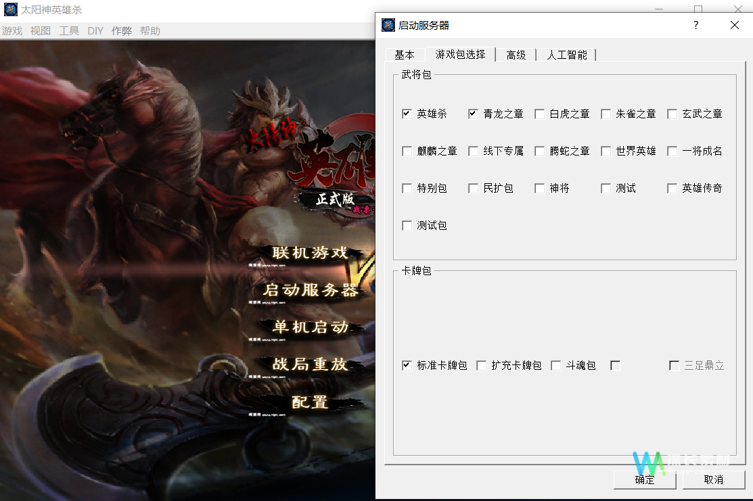Close the 启动服务器 dialog

(x=735, y=26)
